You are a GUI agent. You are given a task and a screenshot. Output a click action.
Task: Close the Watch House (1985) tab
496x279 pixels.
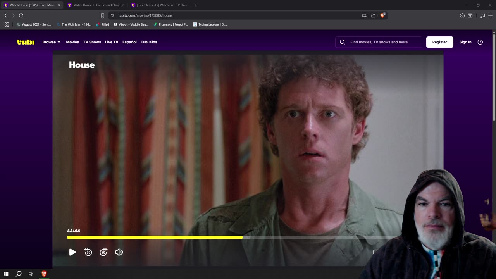coord(59,5)
